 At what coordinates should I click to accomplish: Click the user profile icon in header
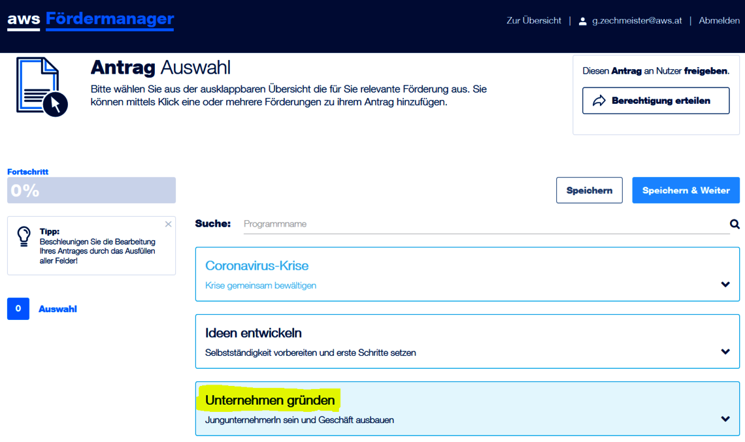pyautogui.click(x=583, y=21)
